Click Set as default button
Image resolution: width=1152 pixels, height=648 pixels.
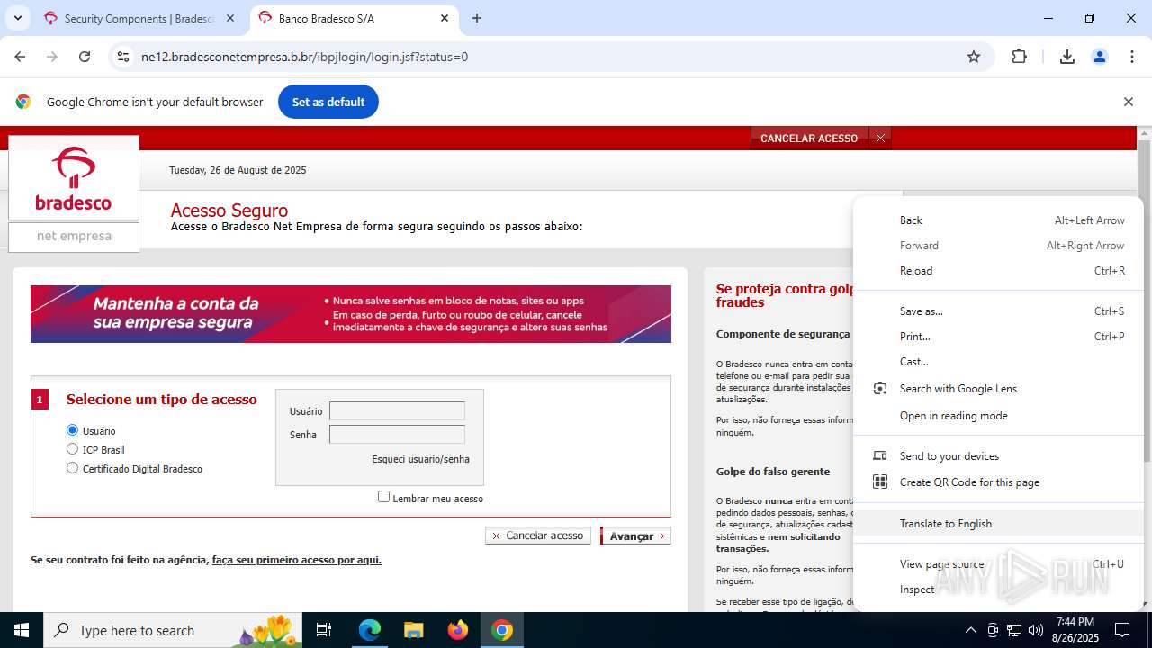pyautogui.click(x=328, y=102)
